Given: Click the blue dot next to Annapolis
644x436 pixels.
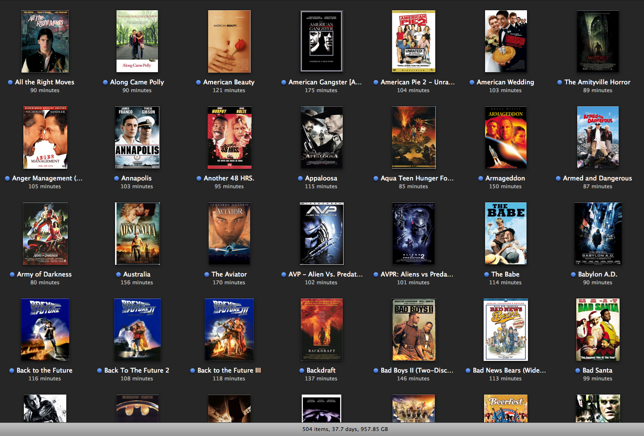Looking at the screenshot, I should pyautogui.click(x=117, y=178).
